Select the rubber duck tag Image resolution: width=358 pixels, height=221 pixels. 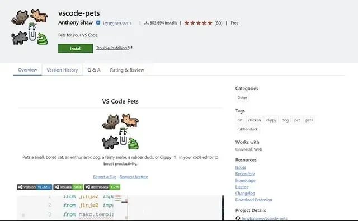(x=247, y=129)
